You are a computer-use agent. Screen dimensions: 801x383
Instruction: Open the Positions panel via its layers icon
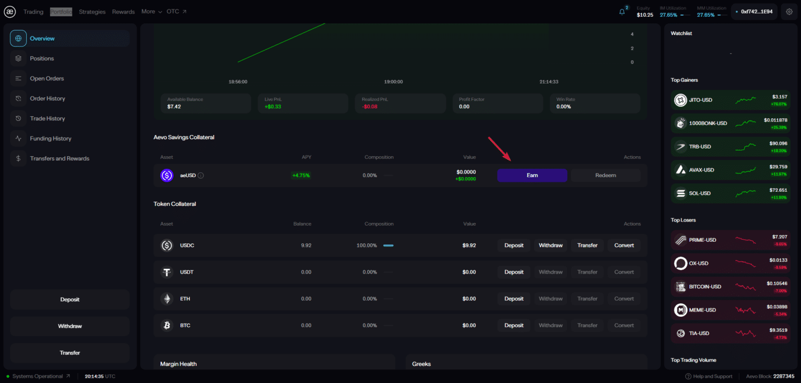[x=18, y=58]
